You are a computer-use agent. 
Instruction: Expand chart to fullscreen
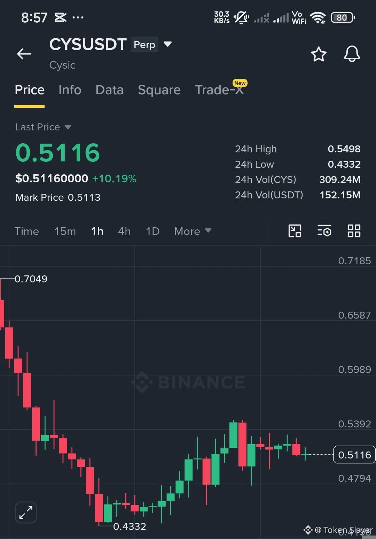pyautogui.click(x=26, y=512)
